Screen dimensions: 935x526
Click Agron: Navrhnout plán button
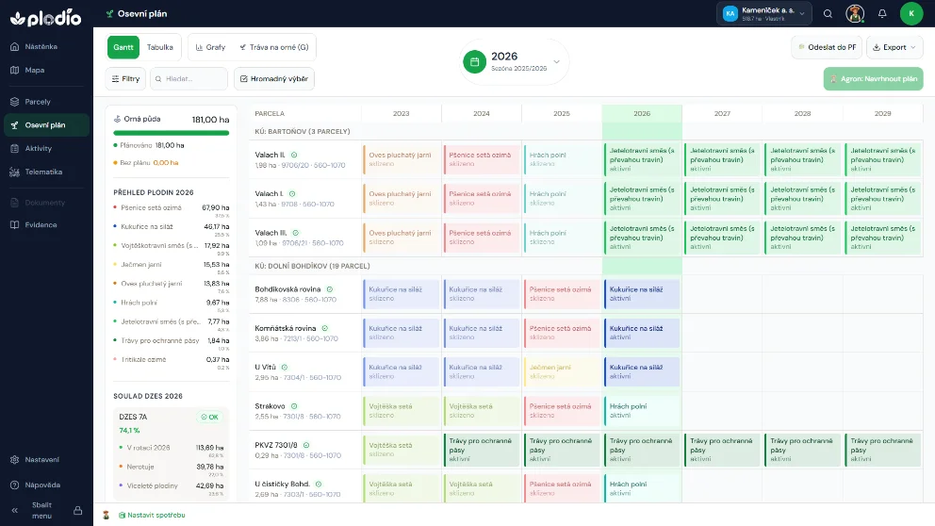click(x=873, y=79)
